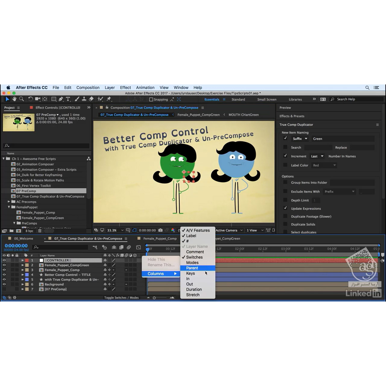Screen dimensions: 386x386
Task: Enable the Label Color checkbox
Action: click(x=285, y=165)
